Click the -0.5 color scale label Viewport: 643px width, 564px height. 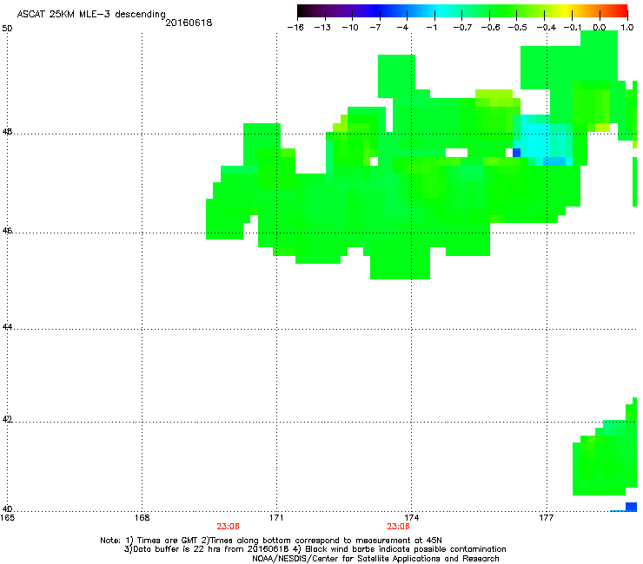point(518,28)
